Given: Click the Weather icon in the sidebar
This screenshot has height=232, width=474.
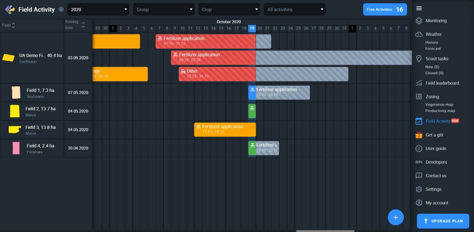Looking at the screenshot, I should point(419,34).
